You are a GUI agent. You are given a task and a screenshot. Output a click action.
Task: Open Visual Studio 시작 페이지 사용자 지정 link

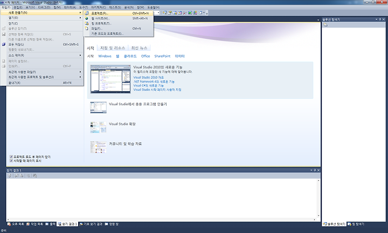click(x=157, y=90)
